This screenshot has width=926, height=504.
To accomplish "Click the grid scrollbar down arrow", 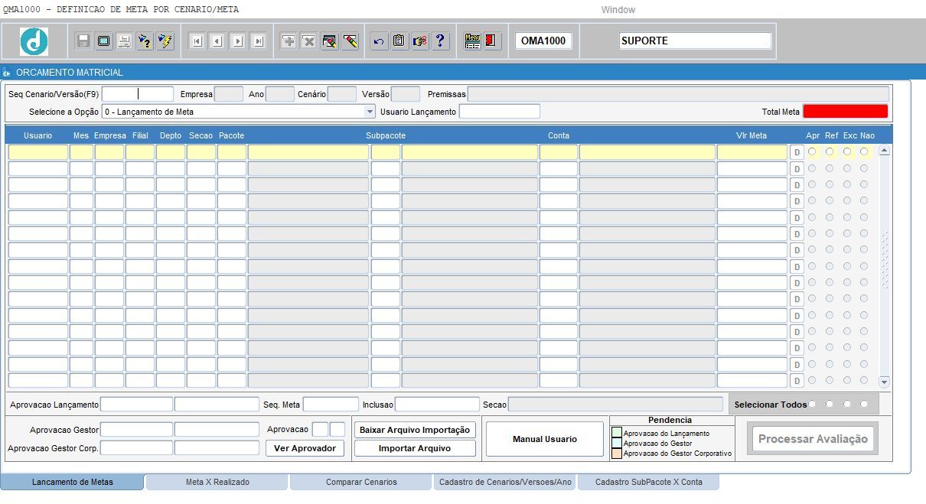I will pos(885,382).
